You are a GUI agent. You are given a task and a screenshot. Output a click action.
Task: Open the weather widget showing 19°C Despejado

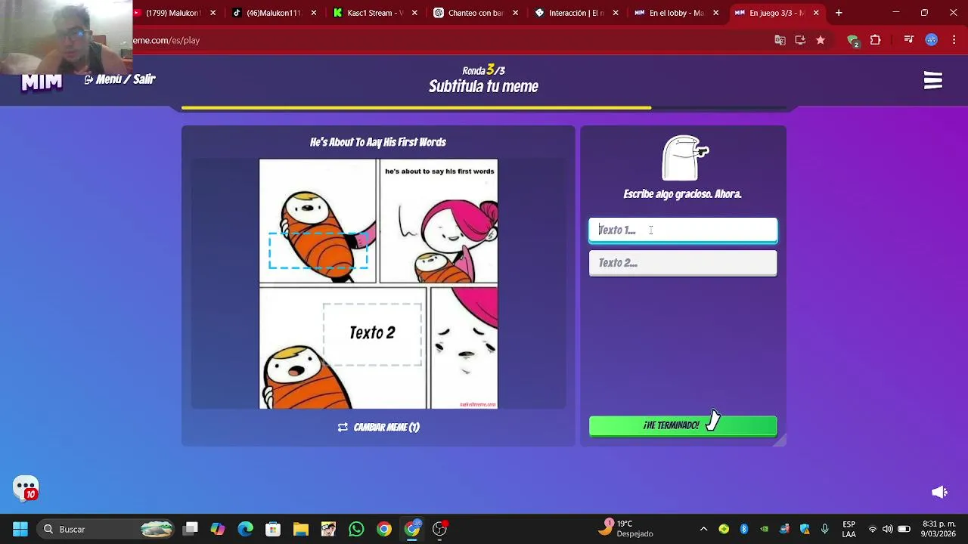(626, 528)
